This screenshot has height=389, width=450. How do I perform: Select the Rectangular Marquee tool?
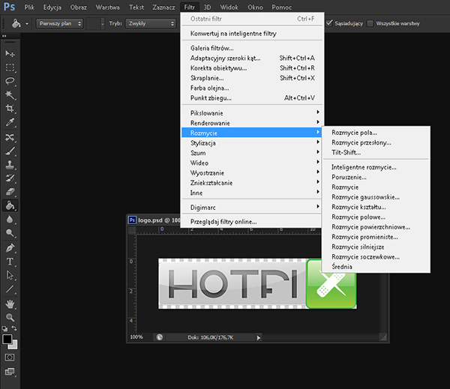(x=10, y=67)
